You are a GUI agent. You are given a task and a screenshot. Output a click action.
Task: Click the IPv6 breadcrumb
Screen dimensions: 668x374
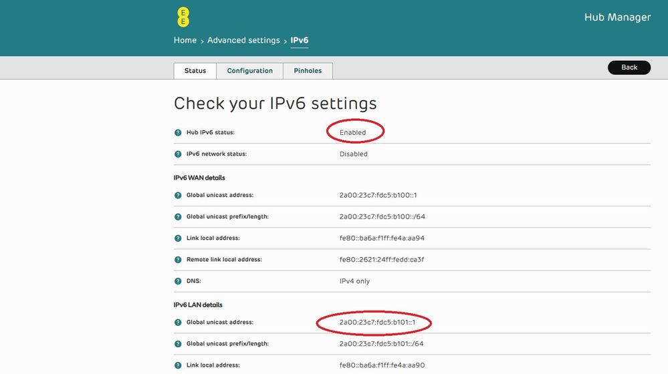pyautogui.click(x=299, y=41)
